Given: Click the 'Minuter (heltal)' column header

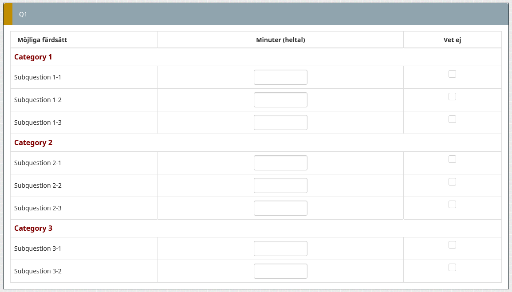Looking at the screenshot, I should click(x=280, y=40).
